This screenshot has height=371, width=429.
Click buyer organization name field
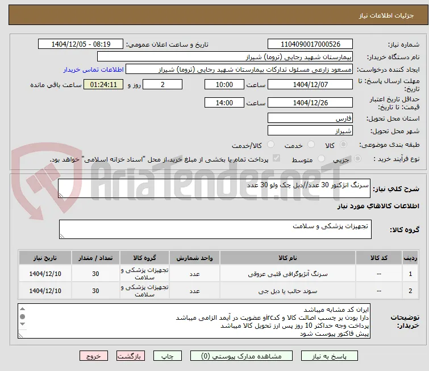(x=225, y=57)
